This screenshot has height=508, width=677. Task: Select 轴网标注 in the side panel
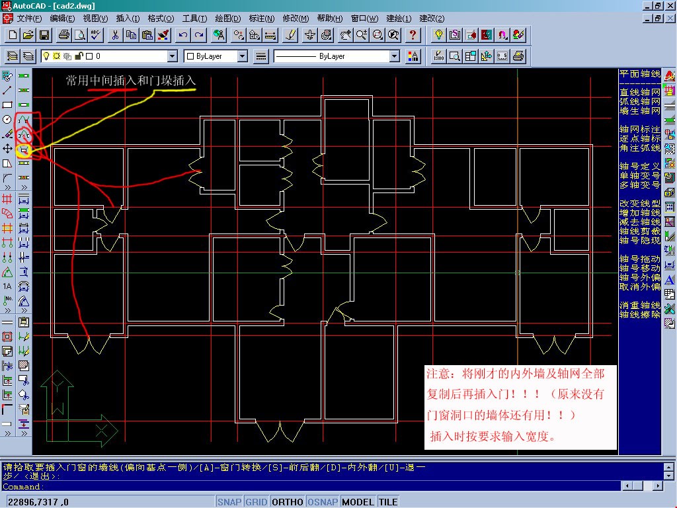(x=640, y=129)
